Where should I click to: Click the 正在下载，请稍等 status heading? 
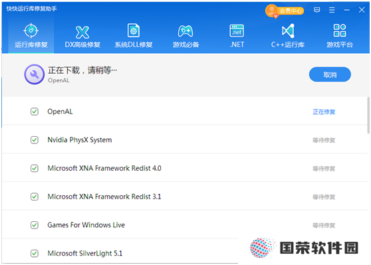82,70
